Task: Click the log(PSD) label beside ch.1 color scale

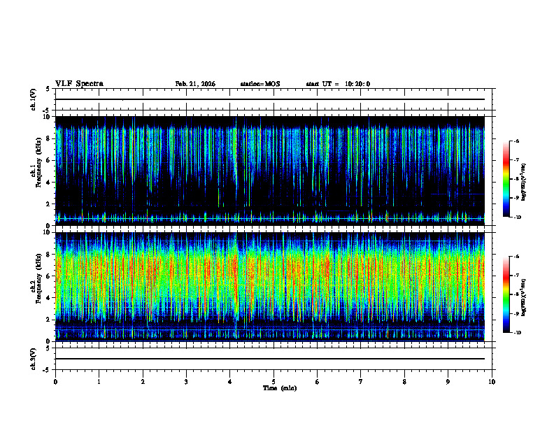Action: 524,183
